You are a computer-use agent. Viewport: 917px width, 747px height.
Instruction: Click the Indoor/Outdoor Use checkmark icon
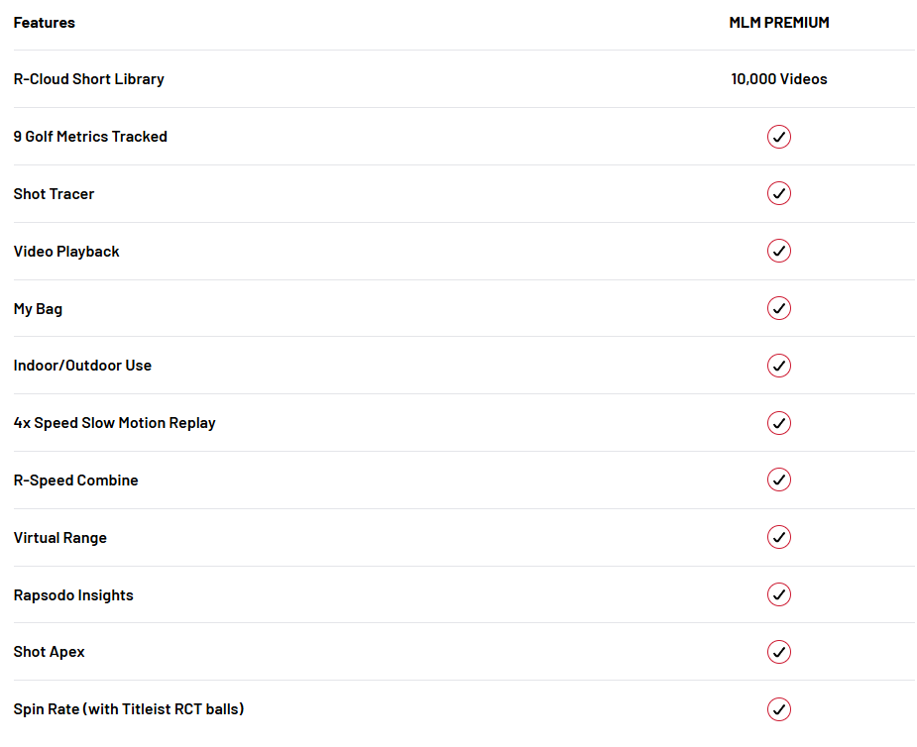(778, 366)
